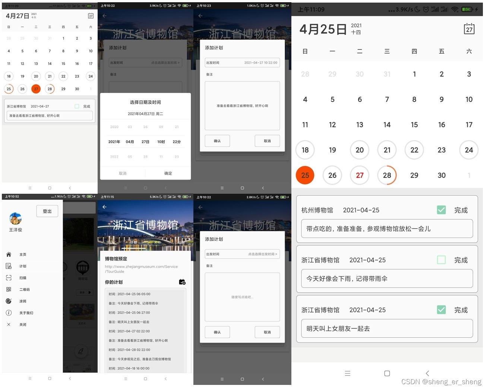Pick hour 09 in the date picker
The height and width of the screenshot is (389, 487).
pos(161,127)
